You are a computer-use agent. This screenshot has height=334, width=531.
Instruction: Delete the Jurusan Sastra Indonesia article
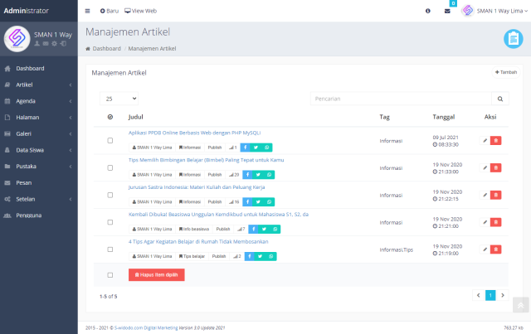[496, 196]
